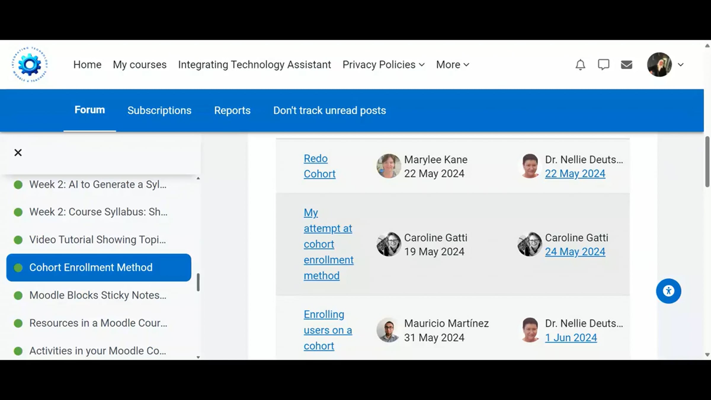Click Marylee Kane's avatar picture
This screenshot has height=400, width=711.
388,166
